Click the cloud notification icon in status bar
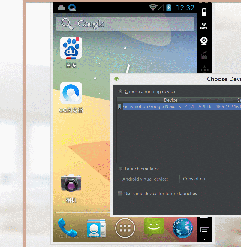 [x=61, y=8]
